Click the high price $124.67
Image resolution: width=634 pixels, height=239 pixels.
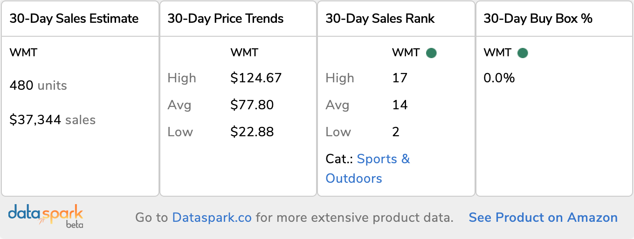pyautogui.click(x=256, y=78)
